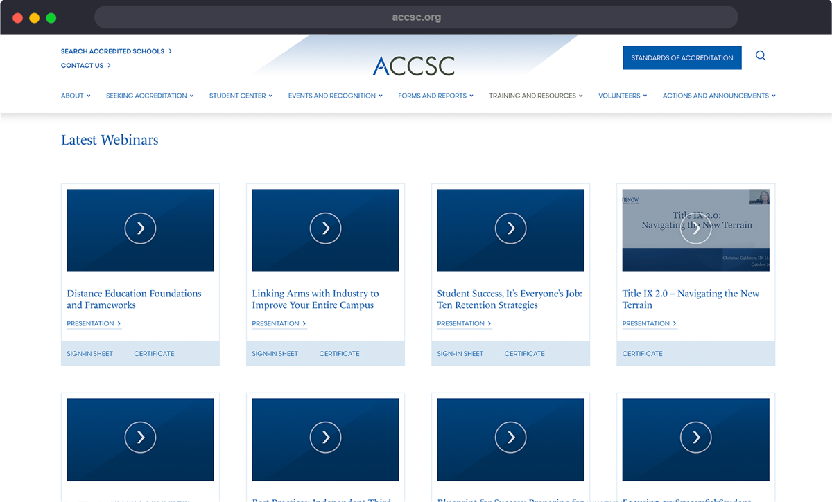This screenshot has height=502, width=832.
Task: Expand the Seeking Accreditation menu
Action: point(150,96)
